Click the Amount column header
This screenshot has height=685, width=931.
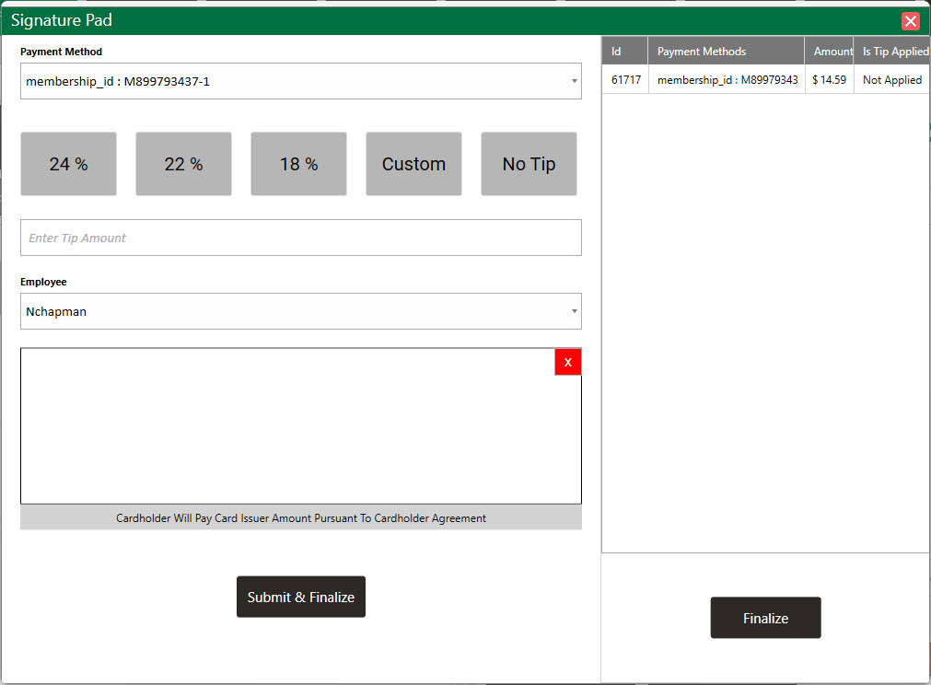(830, 52)
